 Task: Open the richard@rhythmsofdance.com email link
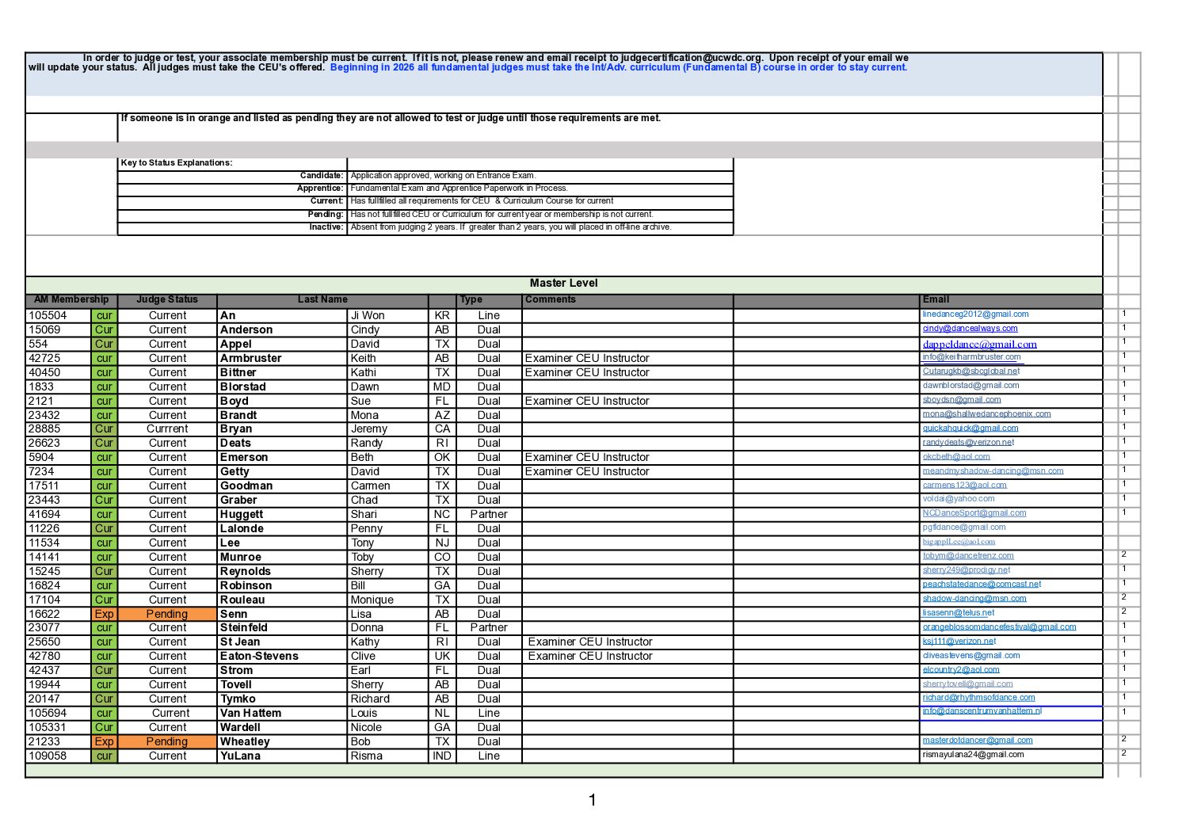click(x=978, y=698)
